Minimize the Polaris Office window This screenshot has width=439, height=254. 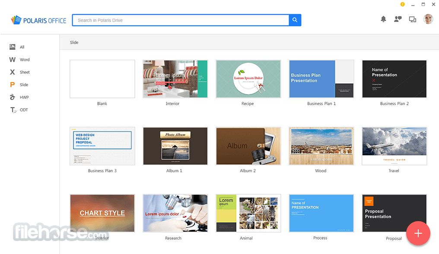[413, 4]
